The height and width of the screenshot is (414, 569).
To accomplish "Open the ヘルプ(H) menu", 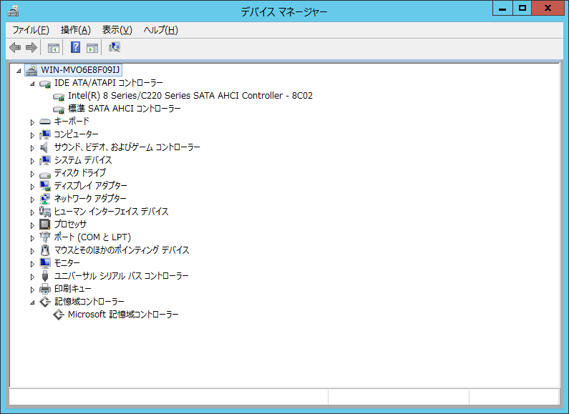I will pyautogui.click(x=161, y=30).
